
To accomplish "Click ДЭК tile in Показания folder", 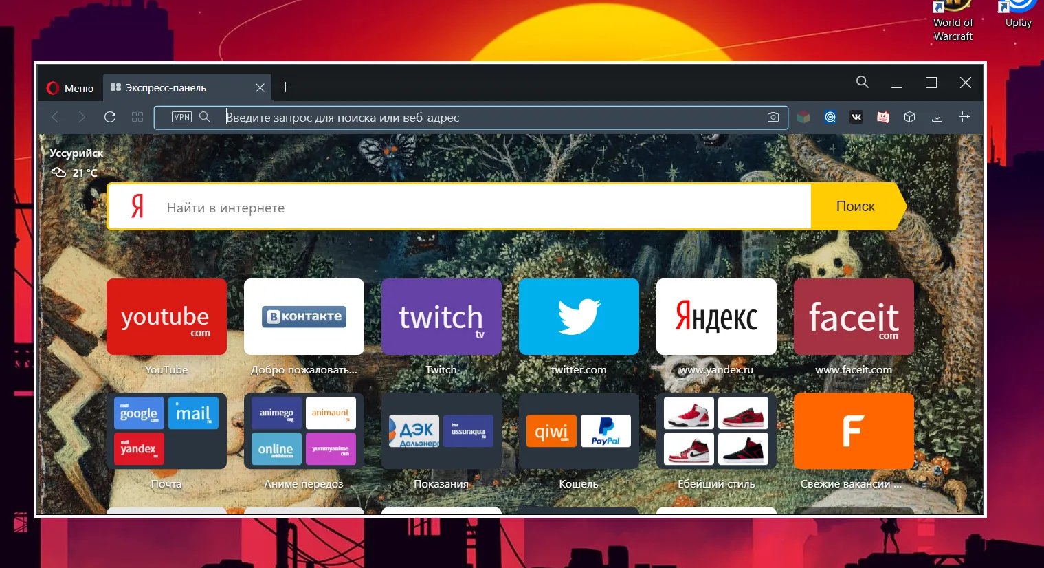I will coord(414,431).
